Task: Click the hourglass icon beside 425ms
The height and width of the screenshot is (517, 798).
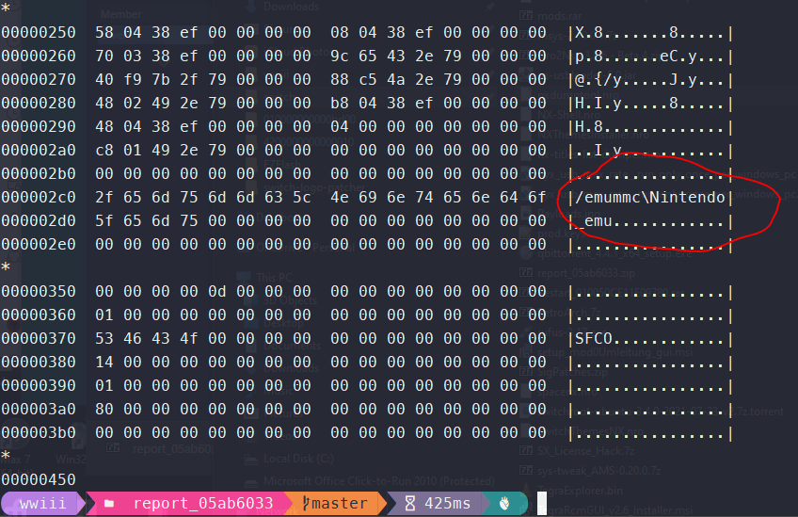Action: coord(409,503)
